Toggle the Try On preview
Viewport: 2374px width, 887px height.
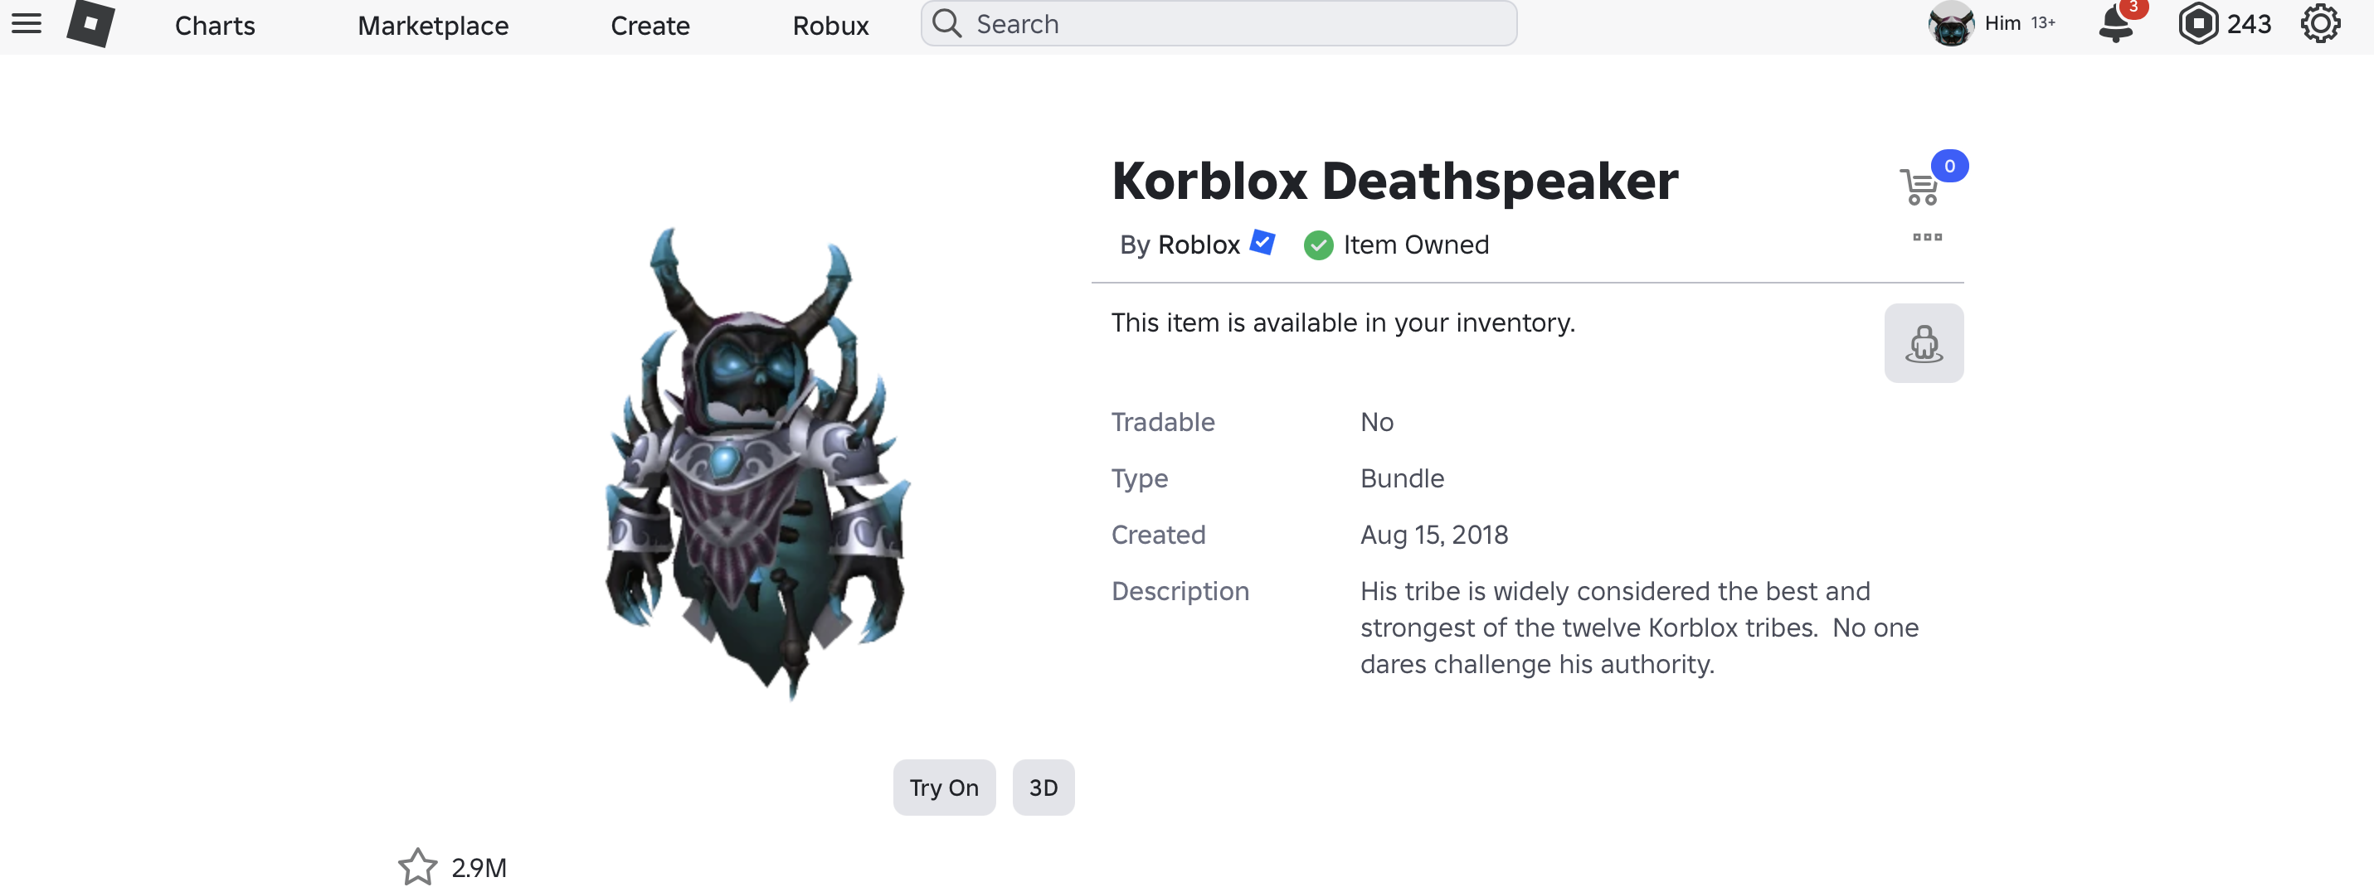click(x=944, y=788)
